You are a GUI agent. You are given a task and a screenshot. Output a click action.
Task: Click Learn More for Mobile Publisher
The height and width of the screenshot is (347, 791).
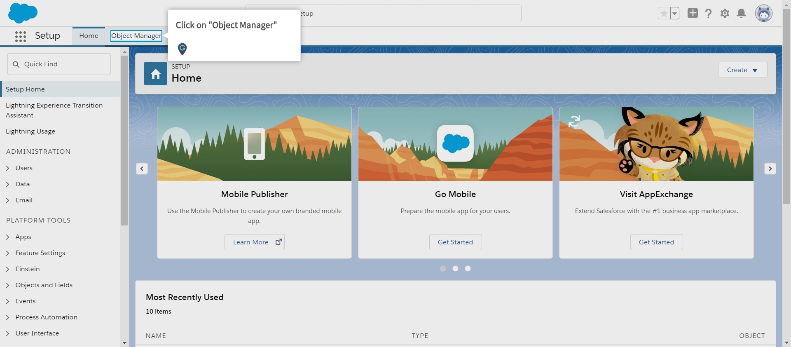pos(255,242)
